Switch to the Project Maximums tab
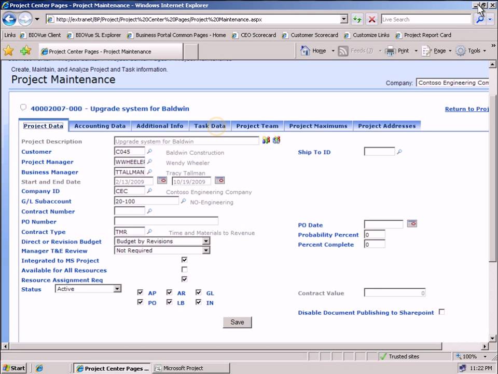The image size is (498, 374). coord(318,126)
